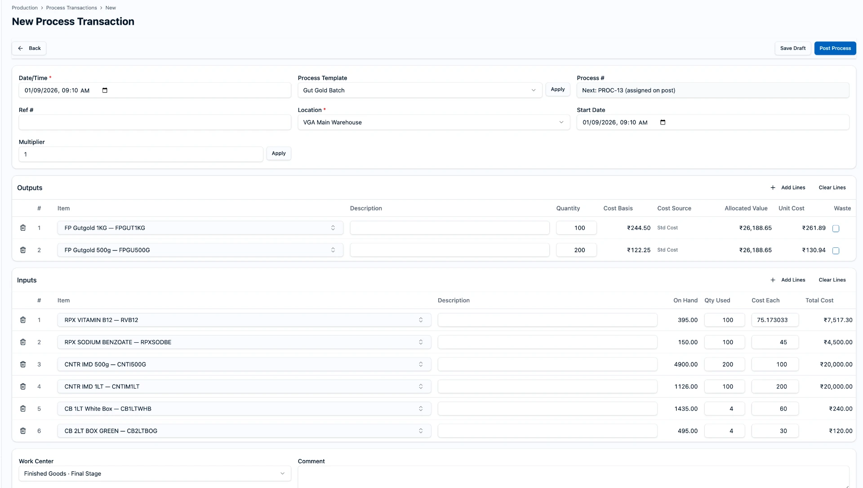The image size is (863, 488).
Task: Click the Comment text area
Action: click(x=573, y=477)
